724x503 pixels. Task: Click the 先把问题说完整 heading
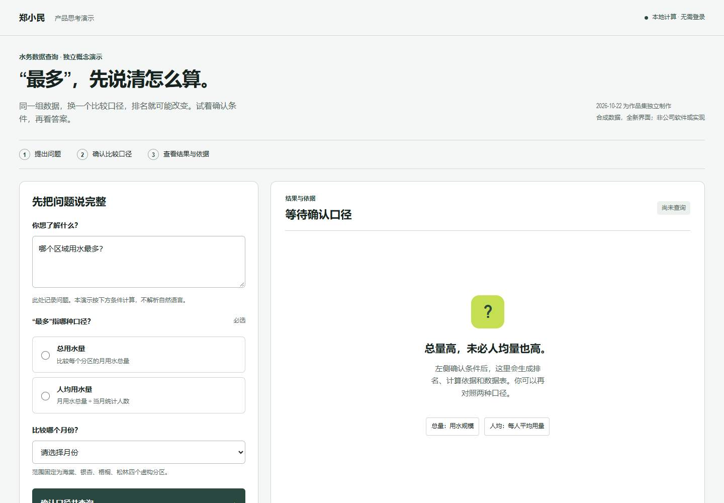tap(69, 202)
